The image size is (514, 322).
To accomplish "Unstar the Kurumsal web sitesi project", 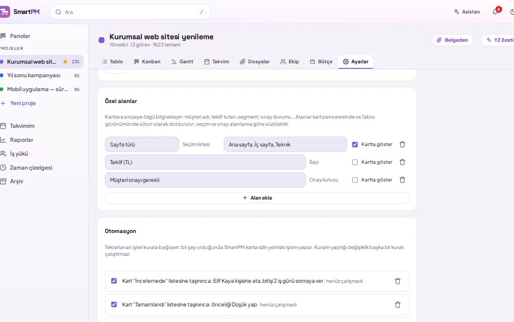I will pyautogui.click(x=65, y=62).
